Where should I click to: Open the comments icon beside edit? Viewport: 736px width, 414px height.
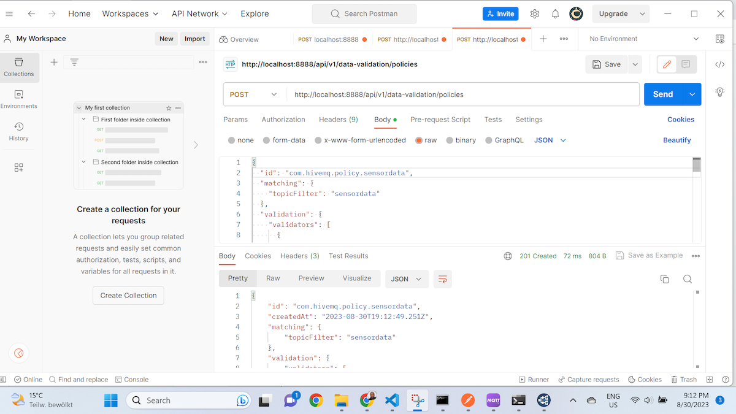(x=686, y=64)
